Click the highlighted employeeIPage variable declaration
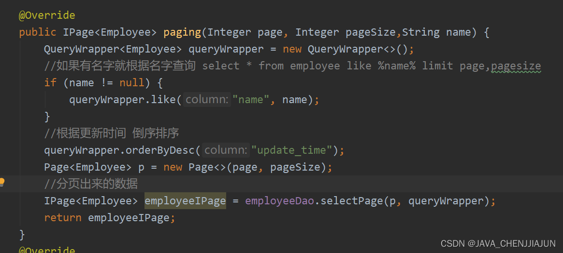The image size is (563, 253). point(185,201)
